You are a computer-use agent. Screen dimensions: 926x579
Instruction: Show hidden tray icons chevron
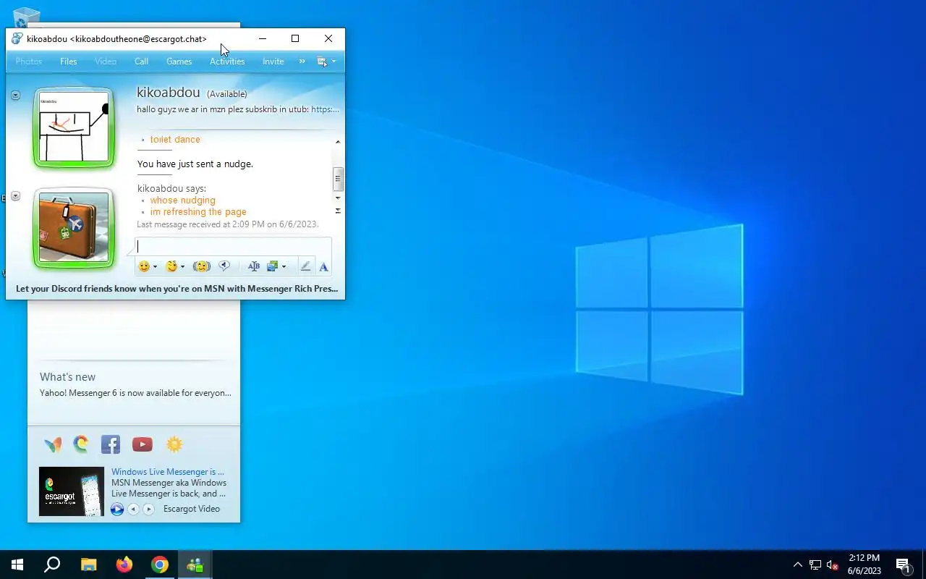pyautogui.click(x=797, y=565)
